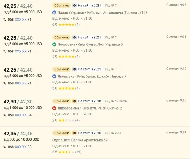Click the 42,30 / 42,30 exchange rate
This screenshot has width=190, height=159.
[18, 102]
